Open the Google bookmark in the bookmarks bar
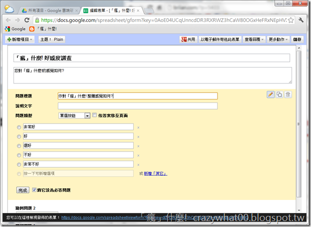This screenshot has width=311, height=227. click(15, 29)
